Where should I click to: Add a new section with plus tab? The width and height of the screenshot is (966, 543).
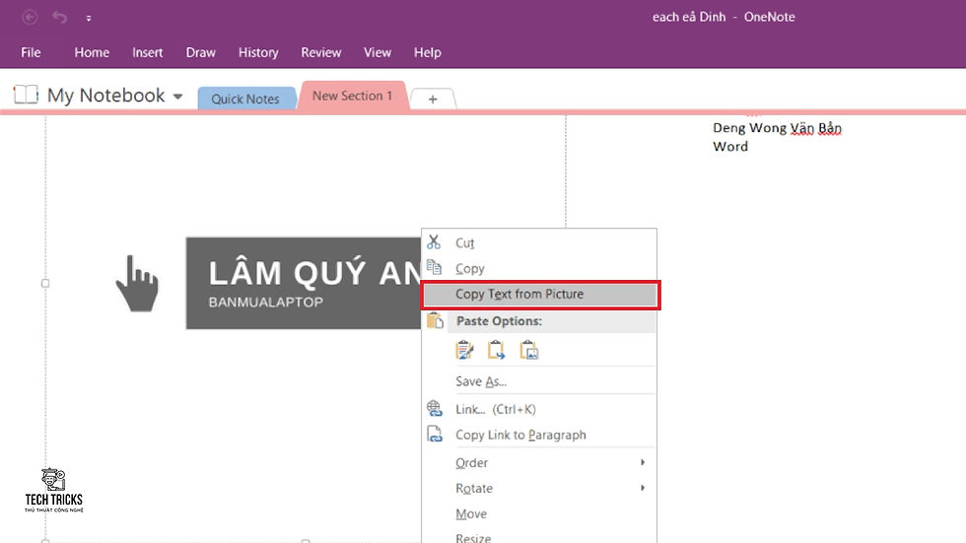point(433,100)
